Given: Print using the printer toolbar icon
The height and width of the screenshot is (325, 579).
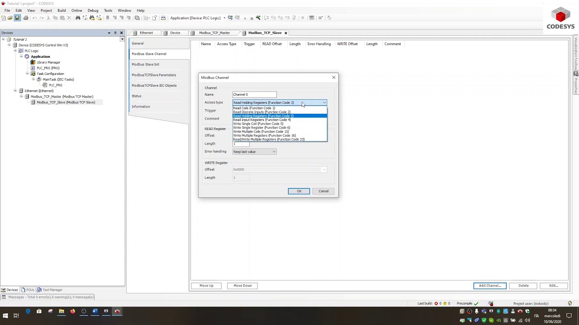Looking at the screenshot, I should tap(26, 18).
